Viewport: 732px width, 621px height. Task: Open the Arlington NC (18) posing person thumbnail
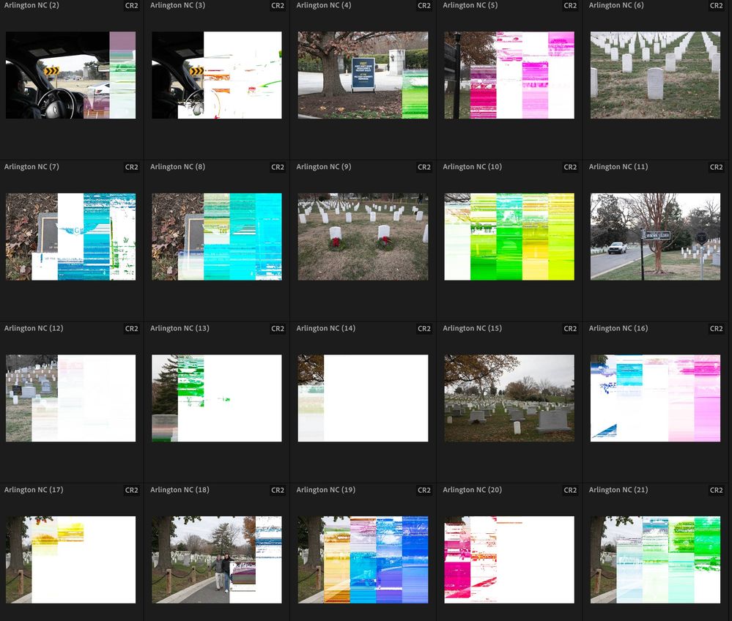click(216, 559)
